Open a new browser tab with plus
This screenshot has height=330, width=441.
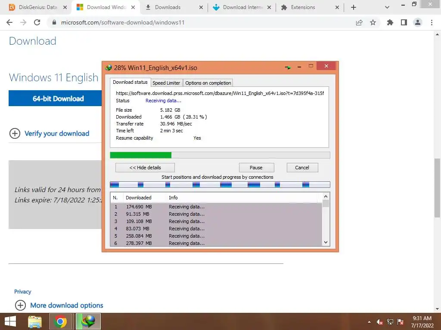tap(354, 7)
